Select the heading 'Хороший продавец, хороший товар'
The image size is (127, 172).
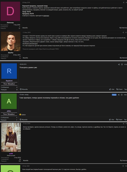click(x=35, y=6)
